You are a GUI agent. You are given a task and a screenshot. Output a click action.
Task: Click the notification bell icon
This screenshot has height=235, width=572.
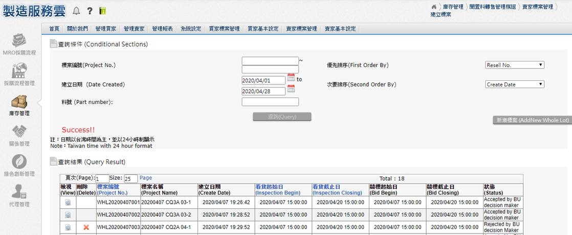(x=76, y=11)
